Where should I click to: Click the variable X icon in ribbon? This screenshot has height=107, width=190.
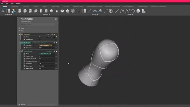(x=3, y=11)
